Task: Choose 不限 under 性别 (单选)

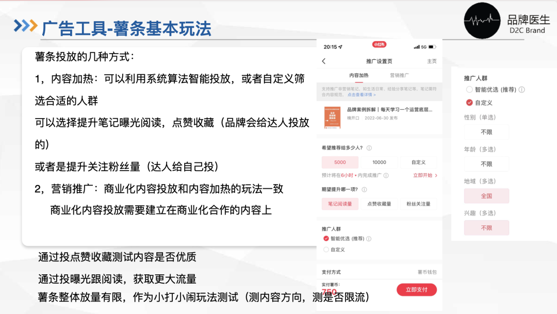Action: (486, 132)
